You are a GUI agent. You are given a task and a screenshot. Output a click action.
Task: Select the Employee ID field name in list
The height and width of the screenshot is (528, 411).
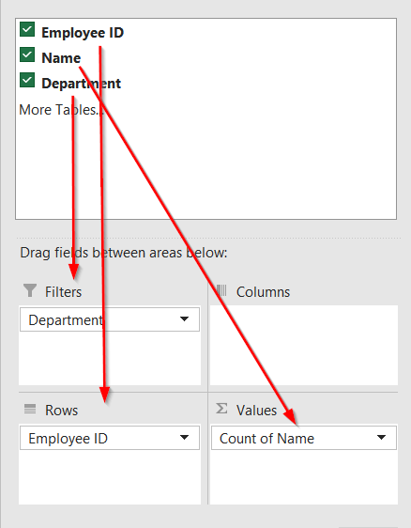(x=83, y=33)
